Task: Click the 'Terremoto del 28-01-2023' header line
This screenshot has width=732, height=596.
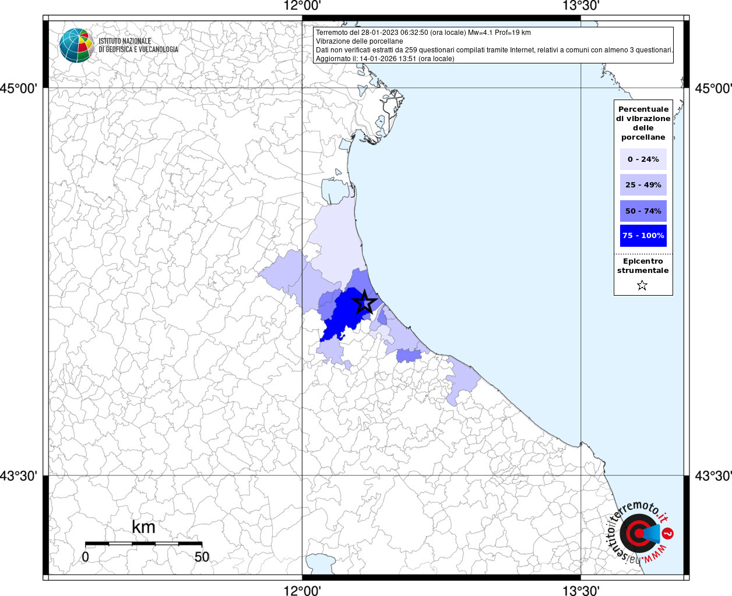Action: [423, 33]
